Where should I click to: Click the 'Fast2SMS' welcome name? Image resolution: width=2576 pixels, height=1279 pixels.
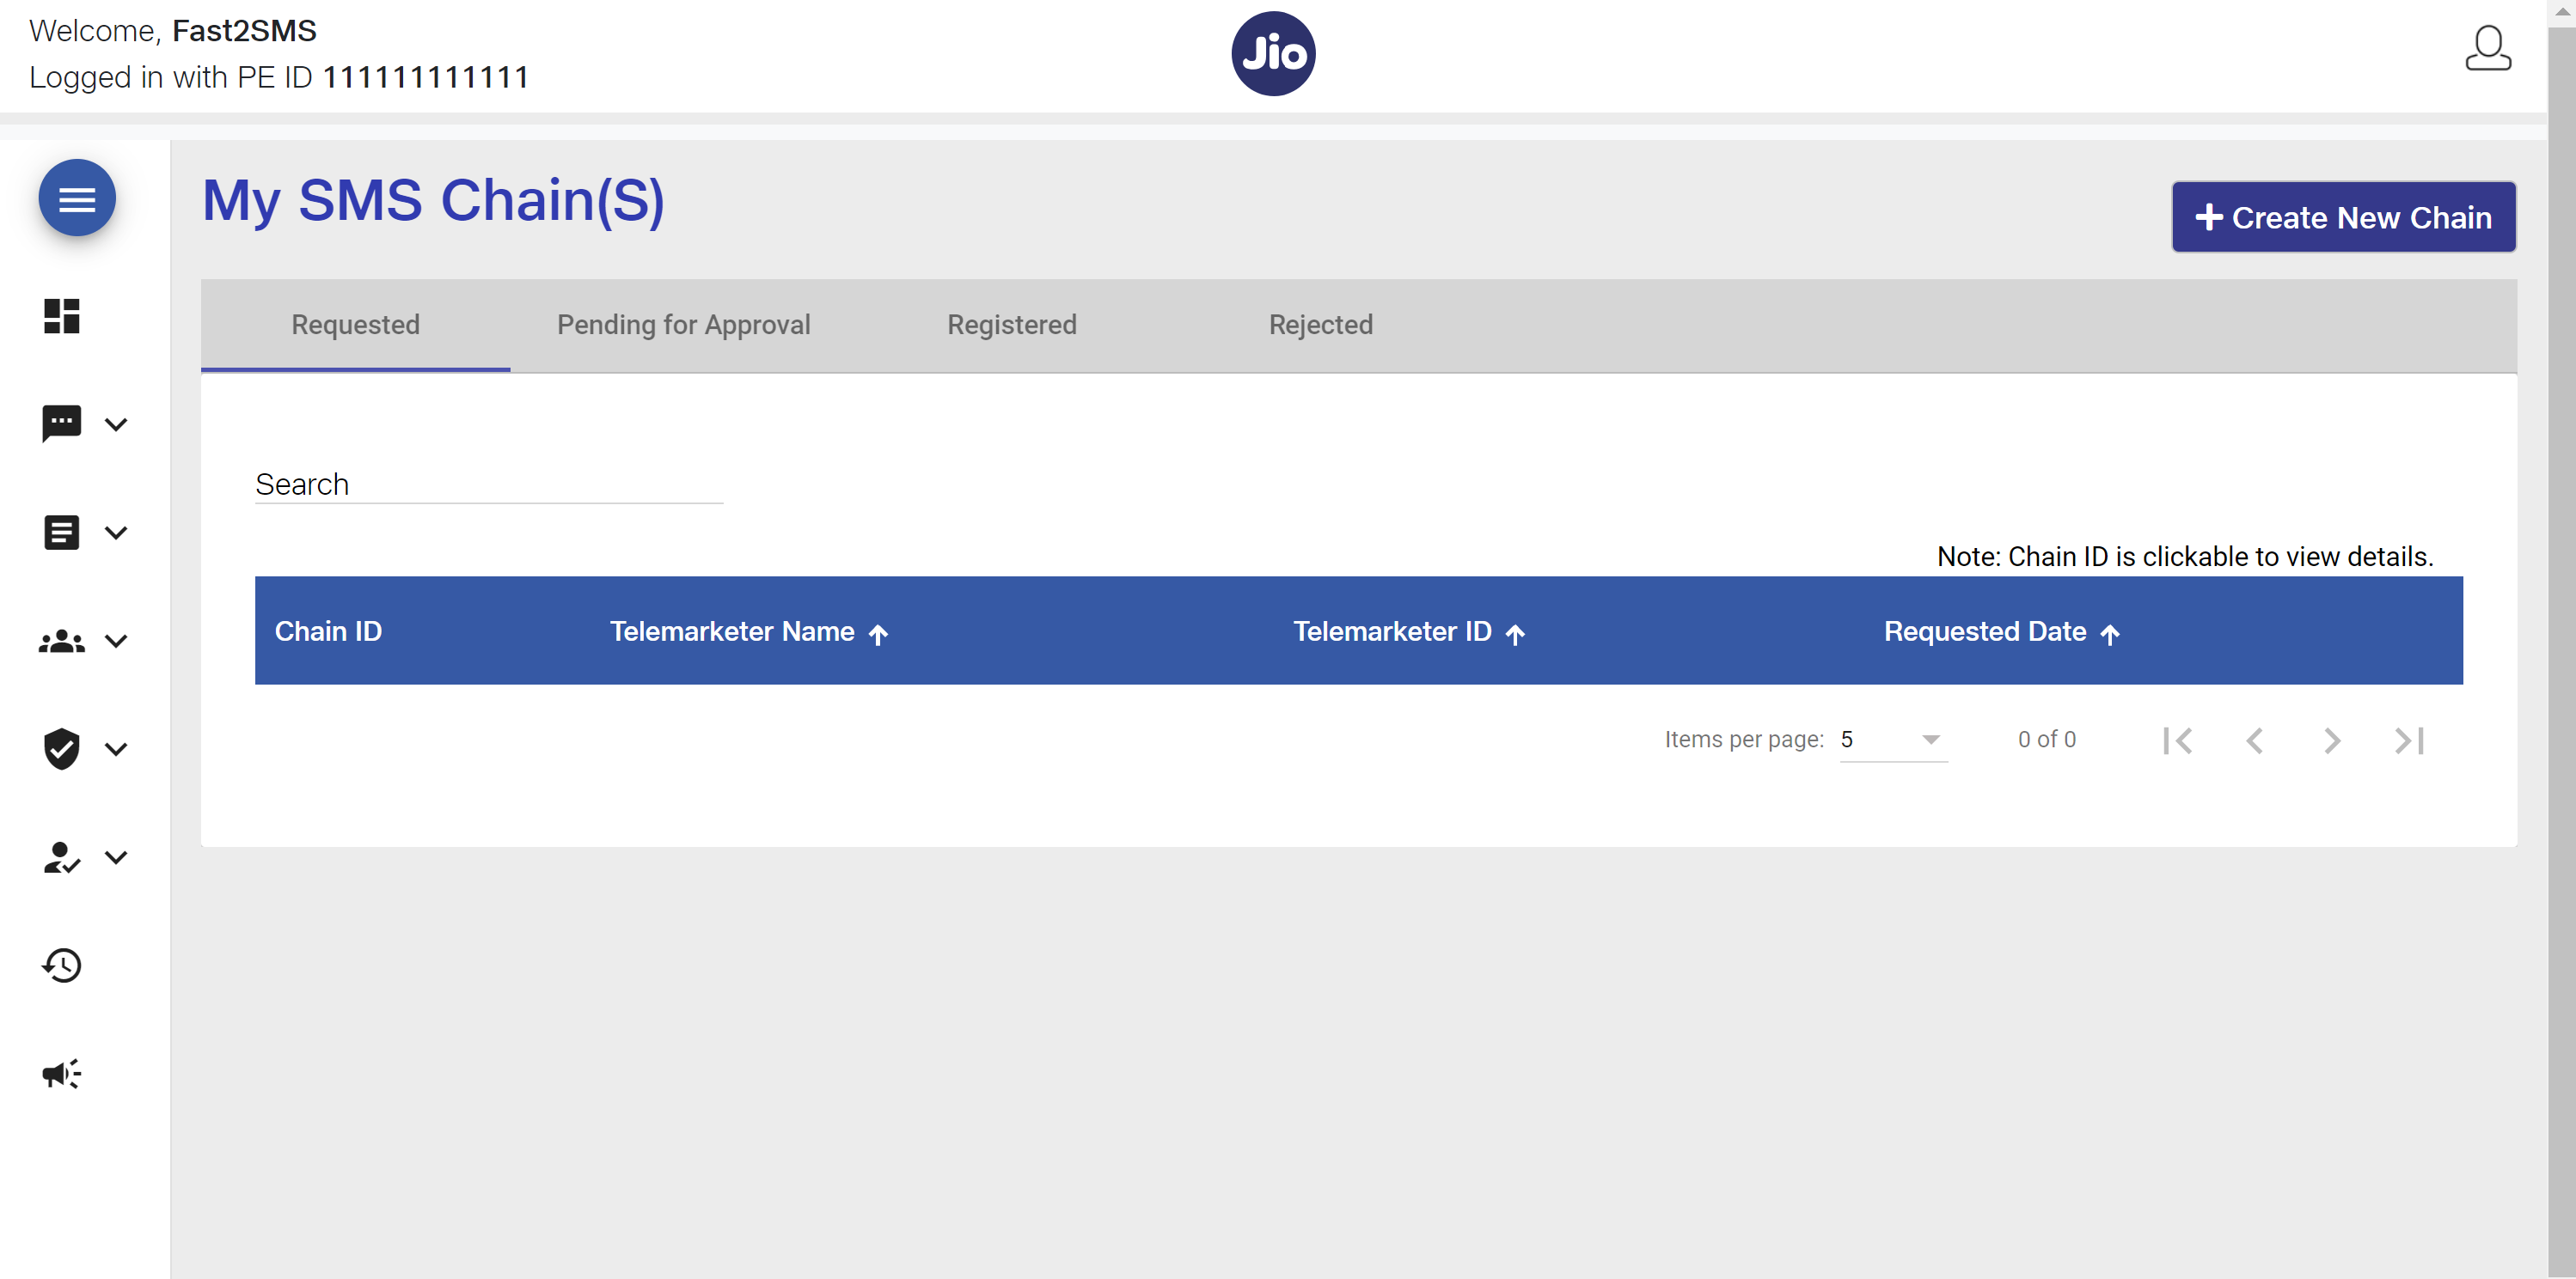click(x=244, y=31)
